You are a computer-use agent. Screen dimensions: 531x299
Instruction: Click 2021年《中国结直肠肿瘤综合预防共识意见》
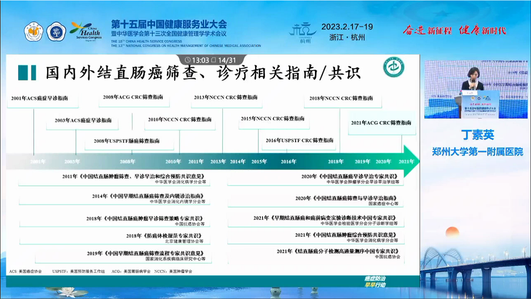coord(346,235)
